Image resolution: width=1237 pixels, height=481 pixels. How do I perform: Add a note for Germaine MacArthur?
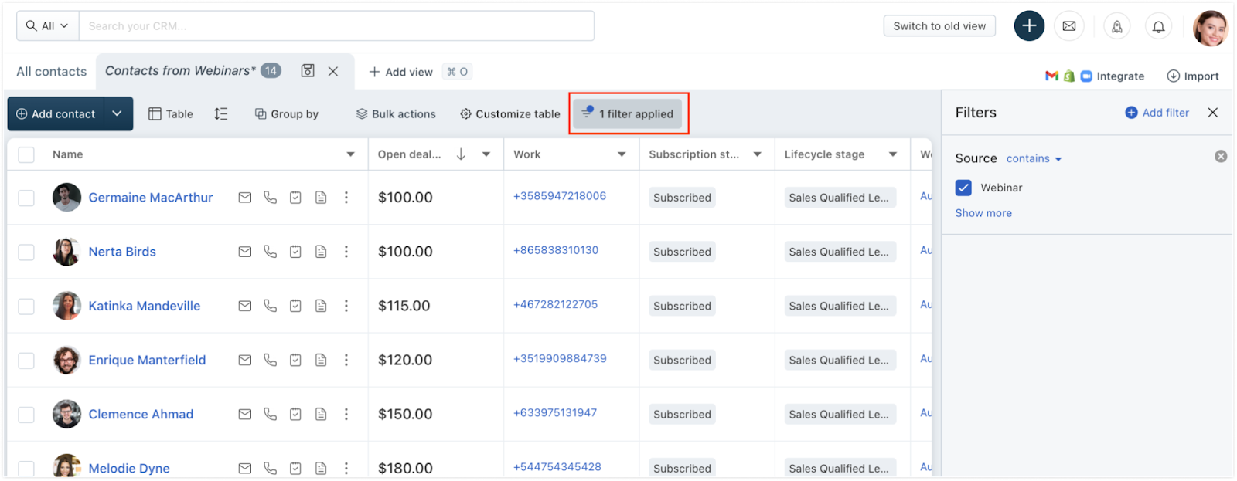pos(321,198)
